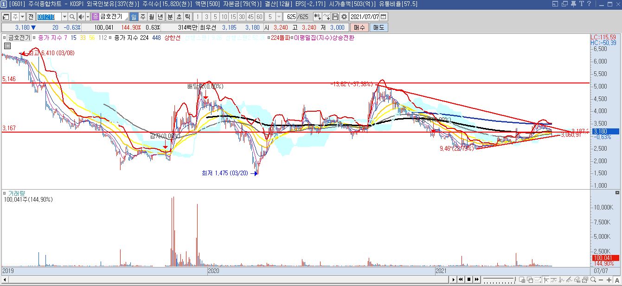Start chart replay with play button
This screenshot has width=622, height=286.
pyautogui.click(x=454, y=280)
